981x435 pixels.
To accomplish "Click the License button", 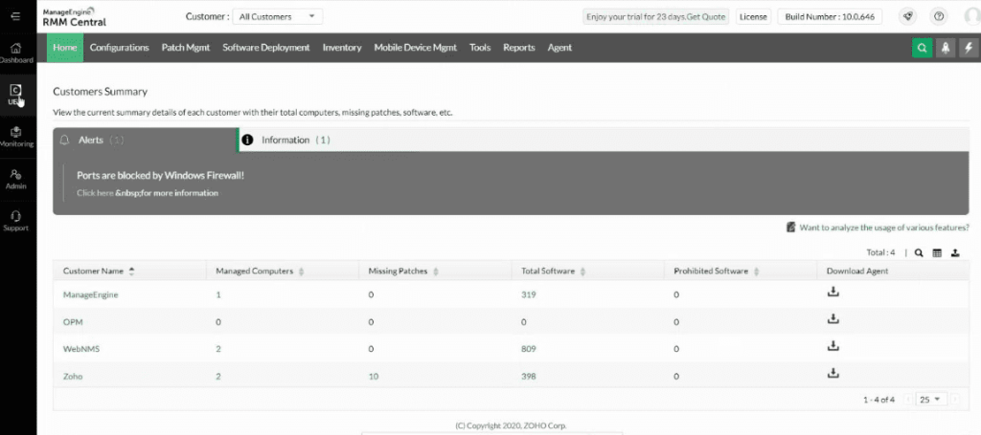I will coord(753,16).
